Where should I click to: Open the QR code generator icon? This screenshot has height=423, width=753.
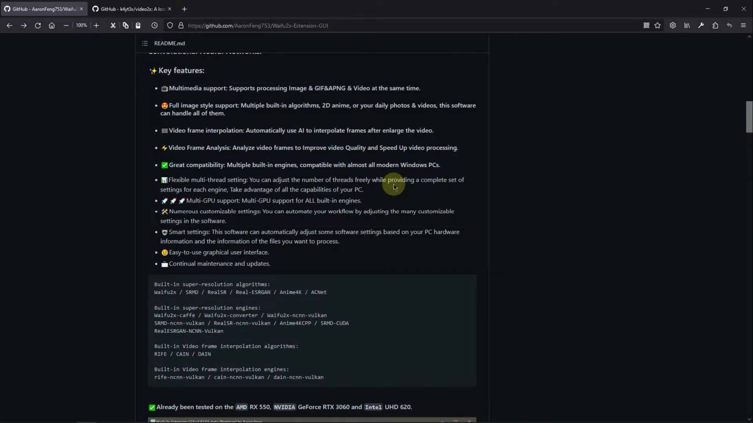click(646, 25)
